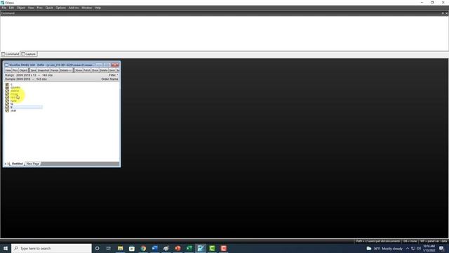Click inside the command input area
Viewport: 449px width, 253px height.
(x=224, y=33)
